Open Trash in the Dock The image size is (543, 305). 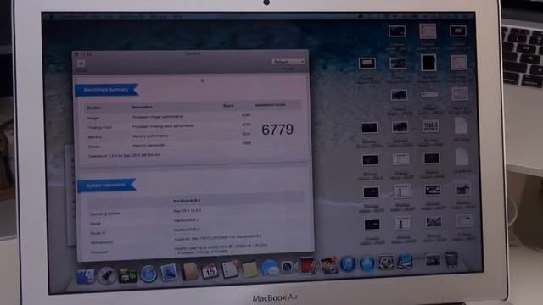(452, 258)
